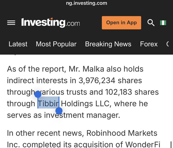This screenshot has width=173, height=148.
Task: Tap the ng.investing.com address bar
Action: pos(86,3)
